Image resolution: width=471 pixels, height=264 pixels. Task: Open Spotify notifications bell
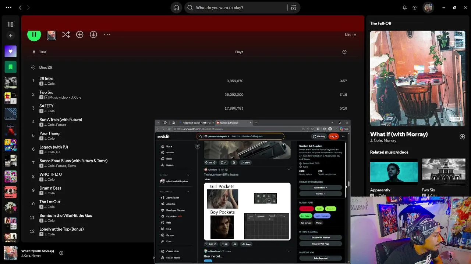click(404, 8)
